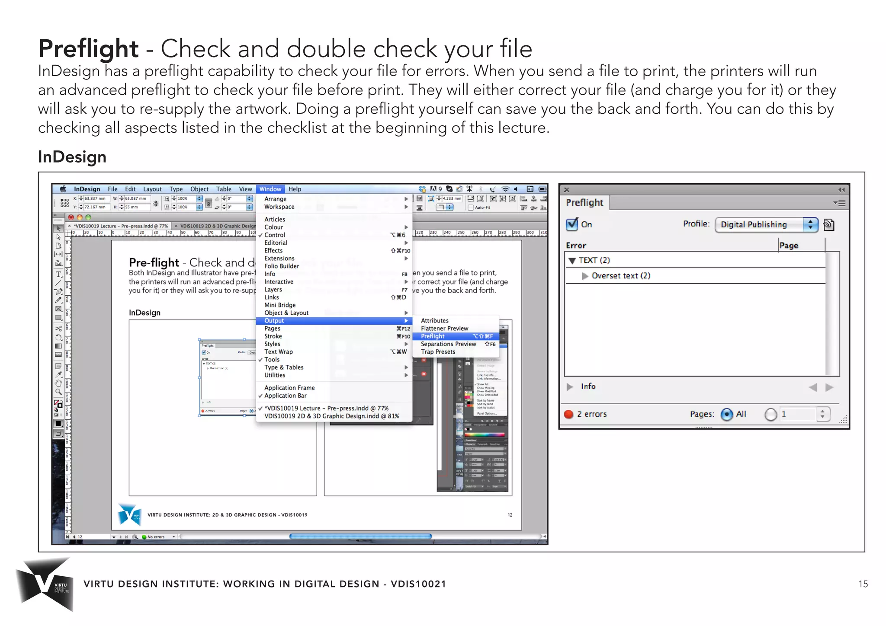Screen dimensions: 886x626
Task: Toggle the checked Tools item in Window menu
Action: click(x=335, y=359)
